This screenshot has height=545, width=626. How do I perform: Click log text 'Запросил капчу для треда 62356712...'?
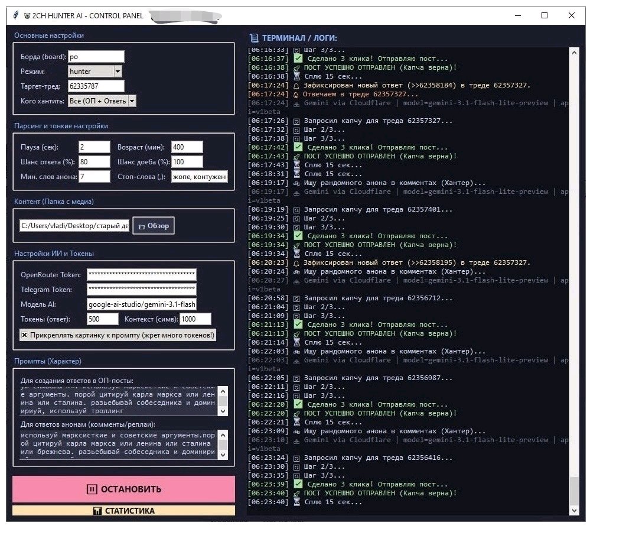coord(378,298)
